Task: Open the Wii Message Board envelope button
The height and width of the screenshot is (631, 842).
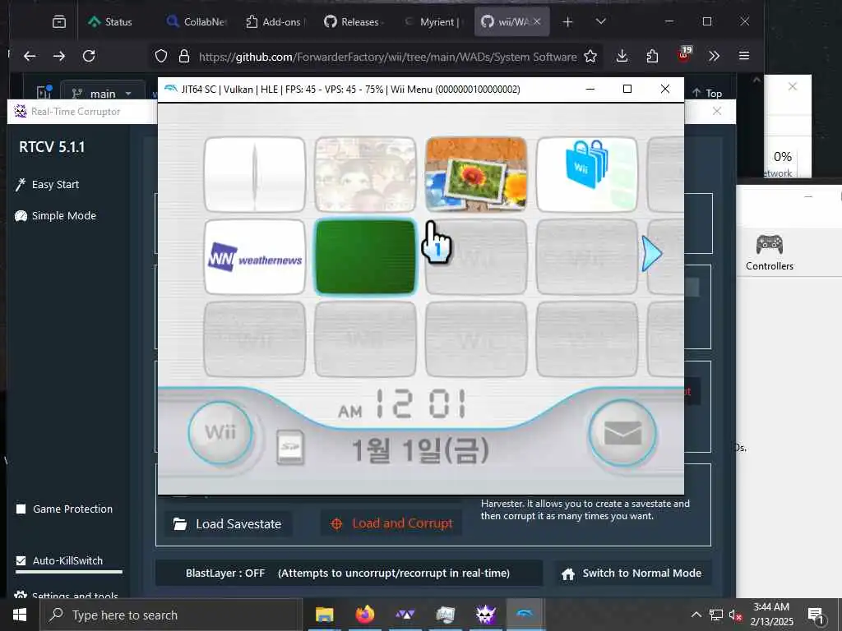Action: tap(622, 433)
